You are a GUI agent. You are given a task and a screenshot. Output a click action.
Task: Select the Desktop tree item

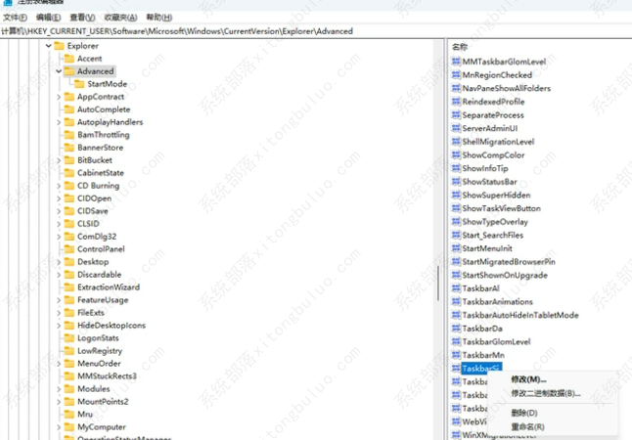[93, 262]
